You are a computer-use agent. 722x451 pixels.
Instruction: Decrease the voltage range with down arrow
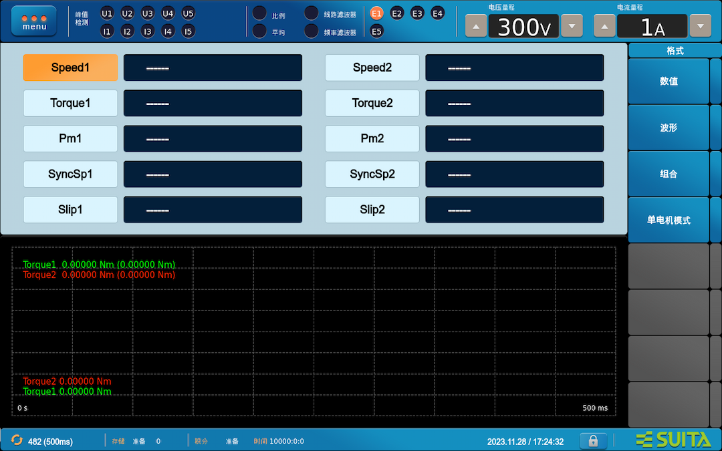[x=572, y=26]
